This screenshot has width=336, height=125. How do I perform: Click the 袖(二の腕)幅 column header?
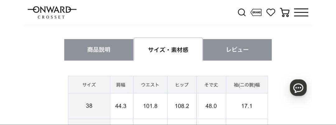point(247,85)
